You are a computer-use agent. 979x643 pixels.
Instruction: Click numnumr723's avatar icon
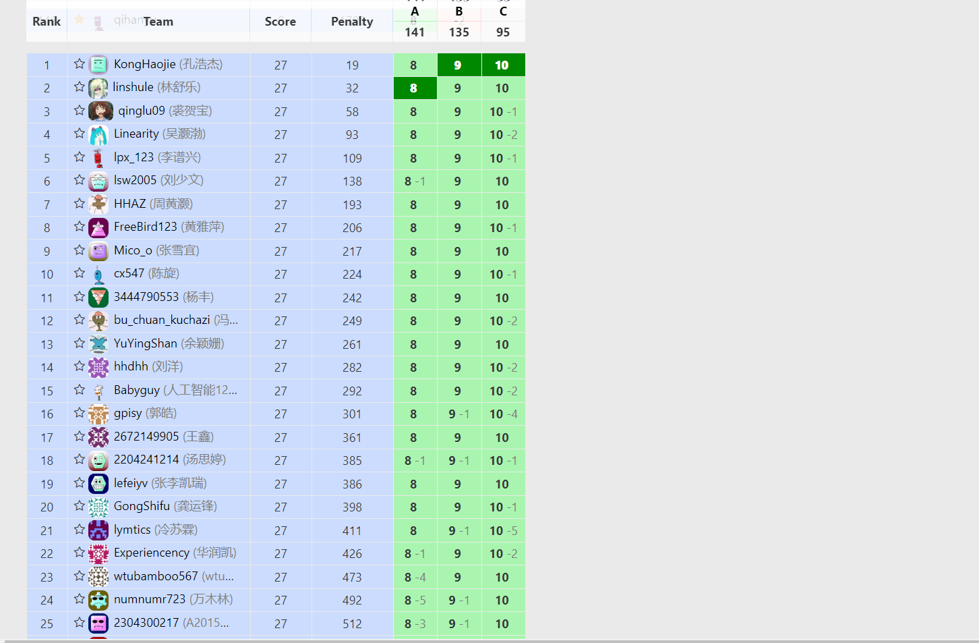click(98, 600)
